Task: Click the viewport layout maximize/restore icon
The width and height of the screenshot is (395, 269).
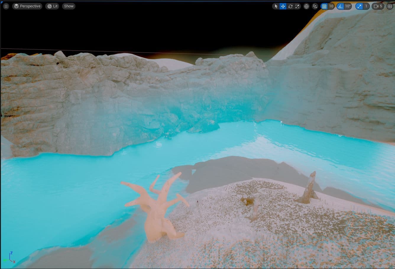Action: coord(390,6)
